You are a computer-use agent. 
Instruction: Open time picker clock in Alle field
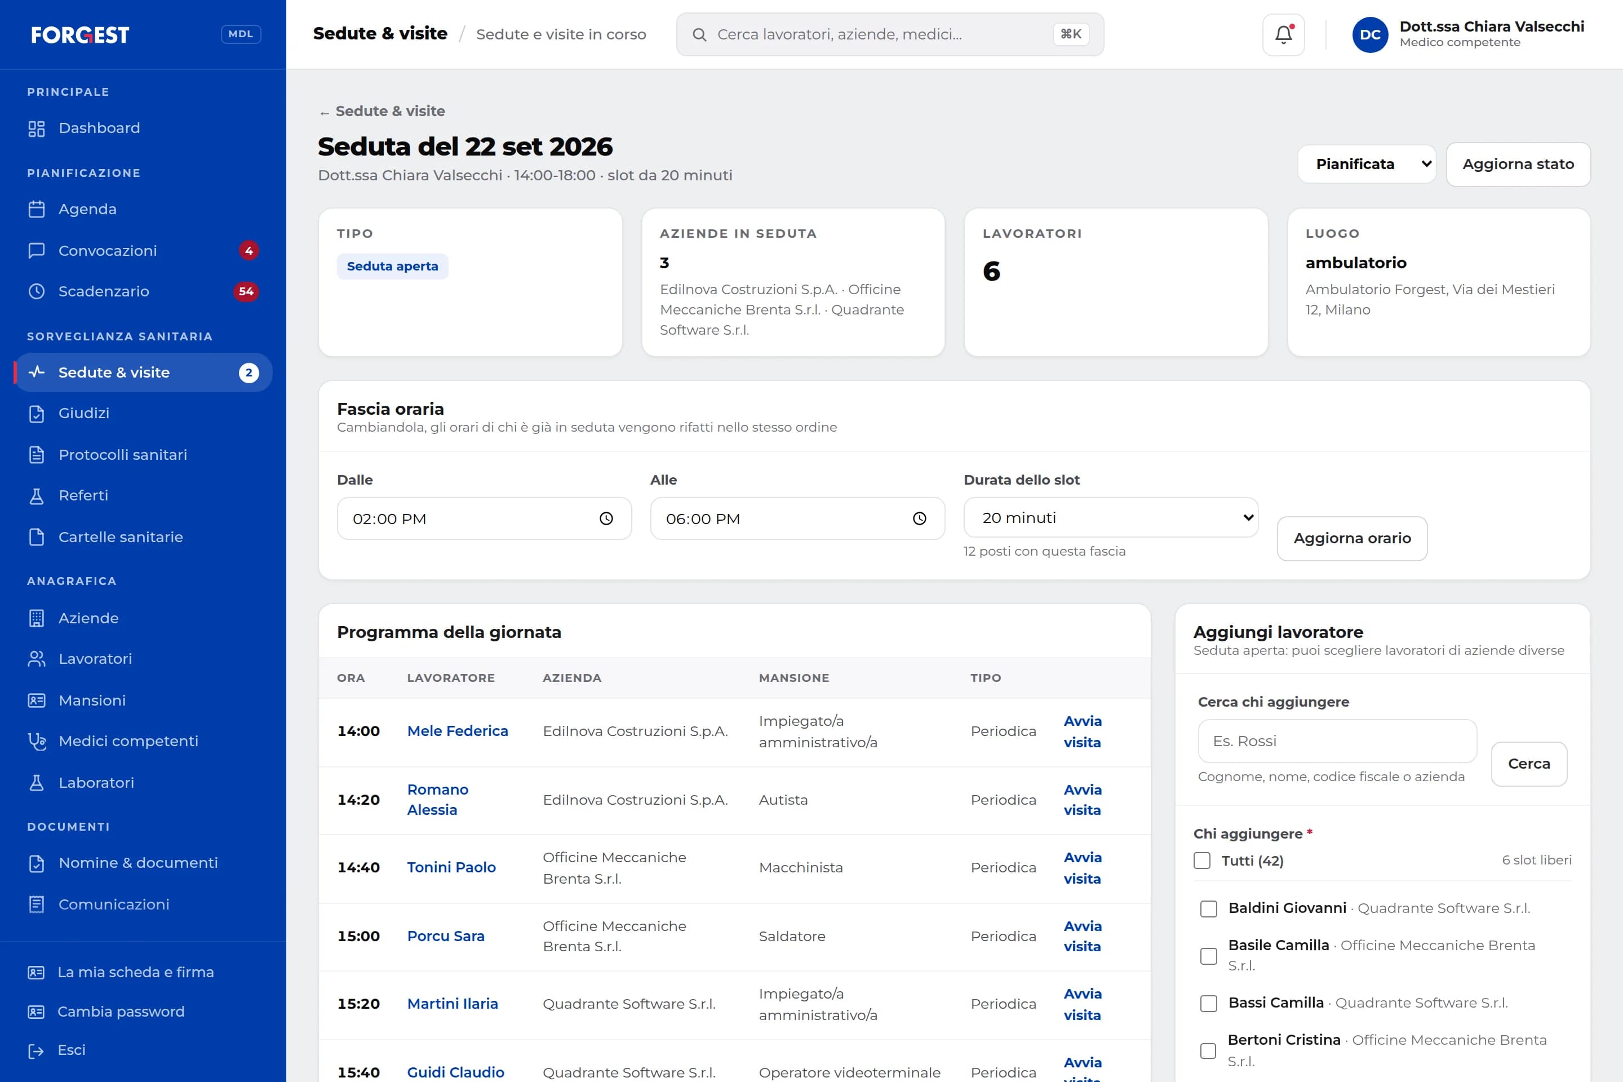(919, 518)
